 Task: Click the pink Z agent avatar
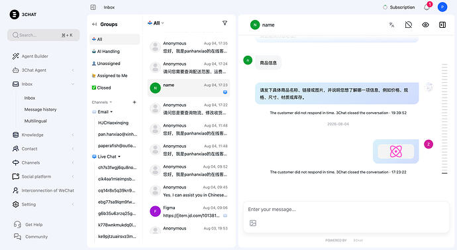(x=429, y=144)
